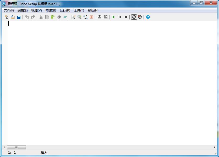Open the 视图(V) menu

37,10
